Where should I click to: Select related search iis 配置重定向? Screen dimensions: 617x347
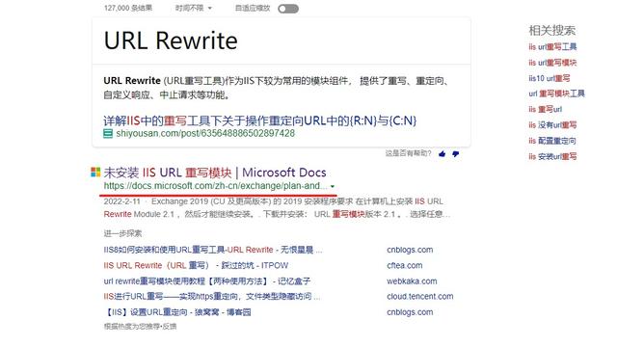(x=552, y=141)
